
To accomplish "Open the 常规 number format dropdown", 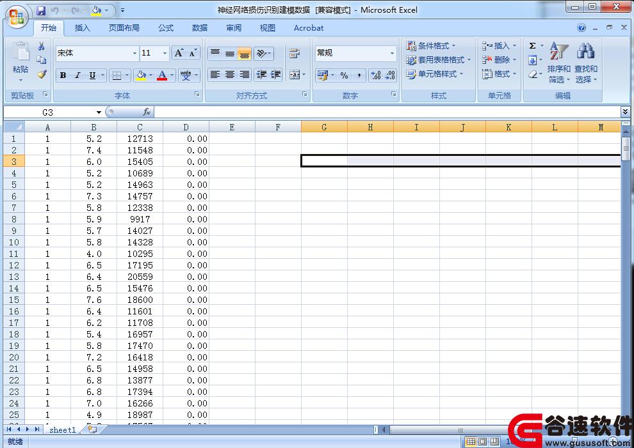I will pos(392,53).
